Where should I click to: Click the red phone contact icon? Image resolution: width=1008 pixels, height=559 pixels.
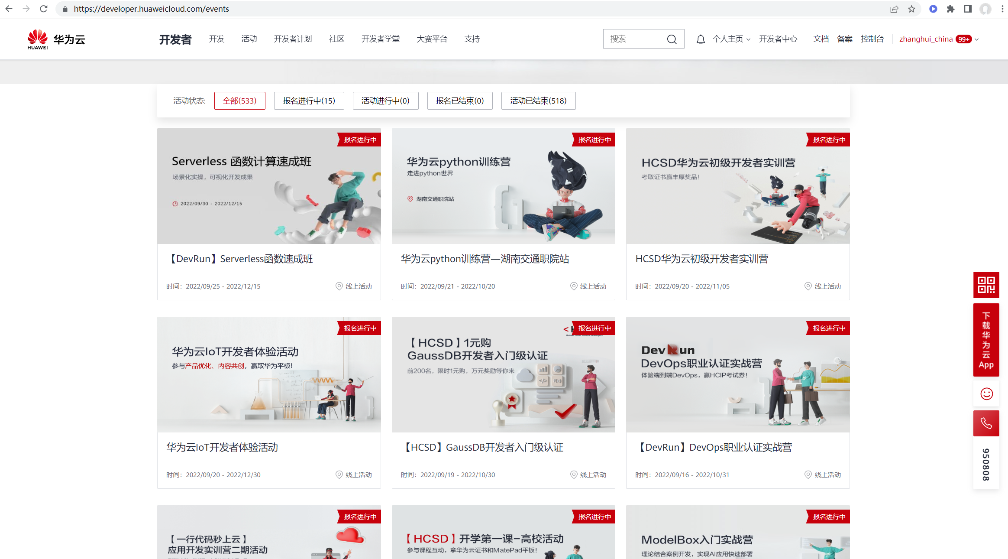(986, 423)
